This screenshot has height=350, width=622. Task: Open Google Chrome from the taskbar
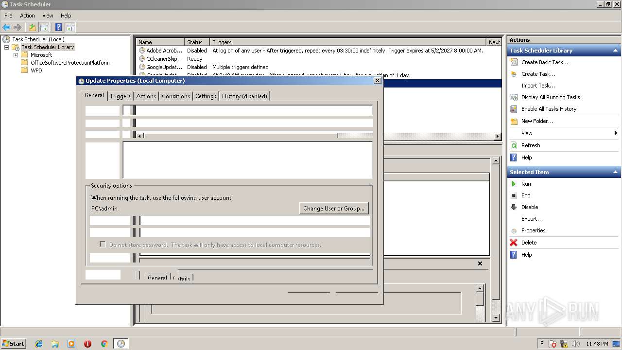[x=104, y=344]
